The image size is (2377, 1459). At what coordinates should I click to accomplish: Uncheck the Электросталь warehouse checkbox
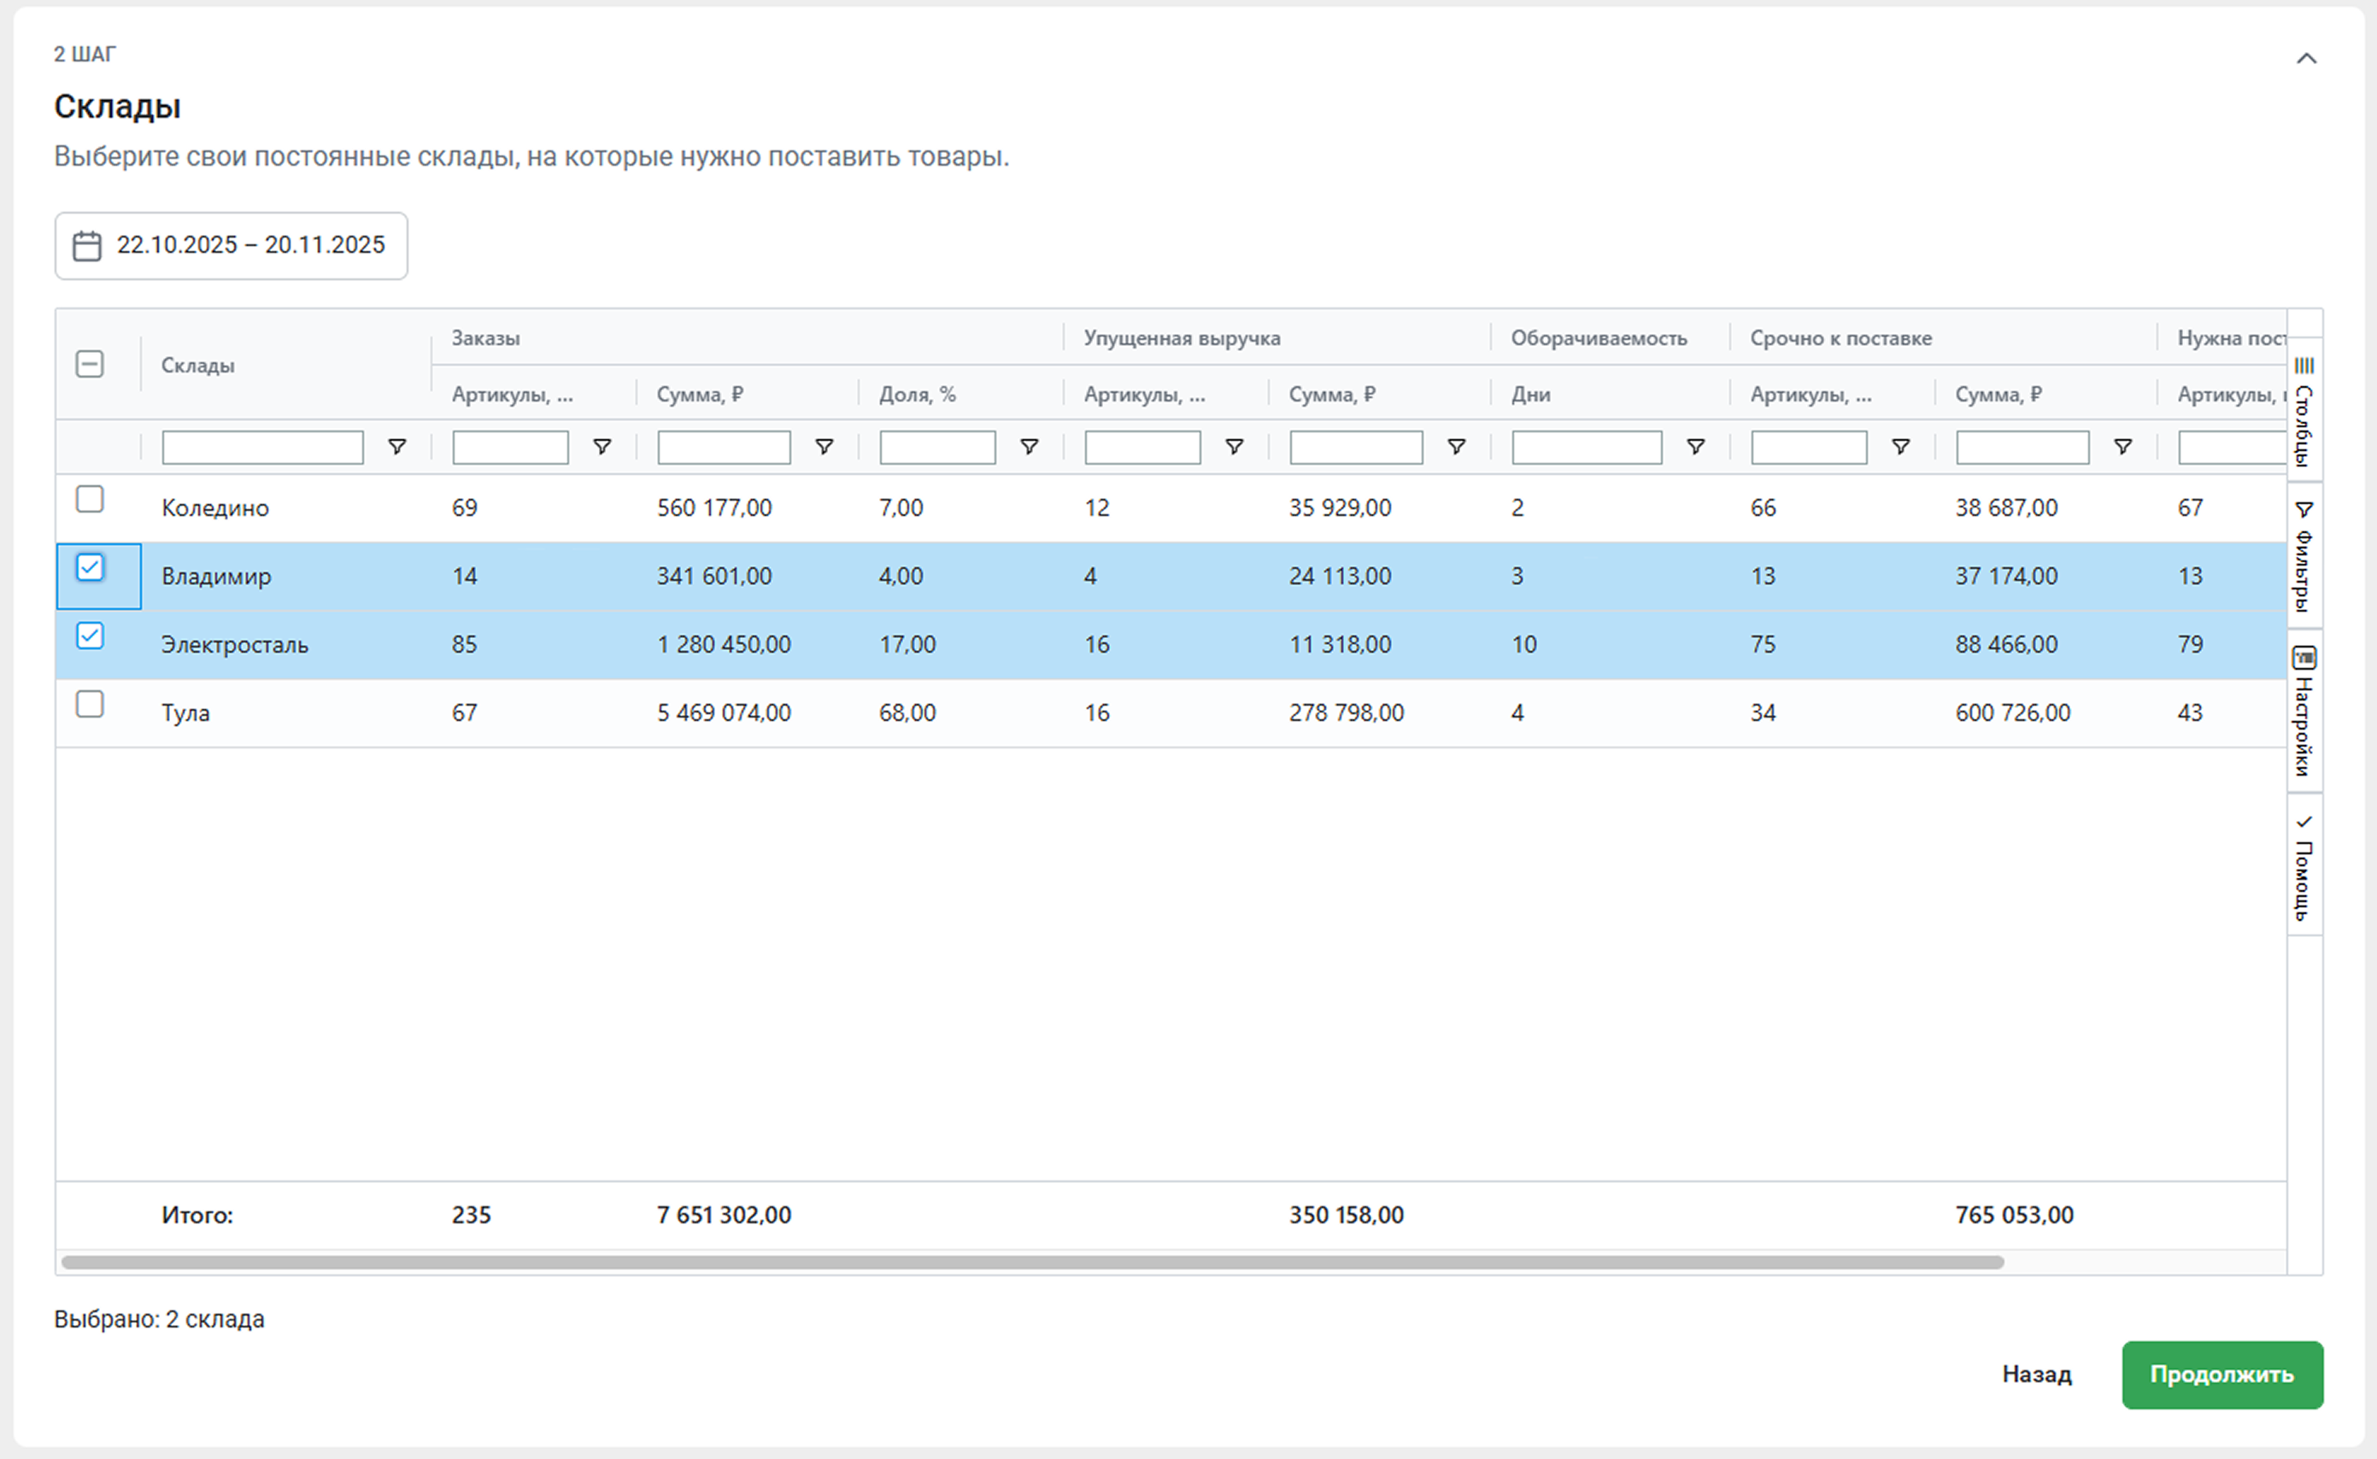[90, 636]
